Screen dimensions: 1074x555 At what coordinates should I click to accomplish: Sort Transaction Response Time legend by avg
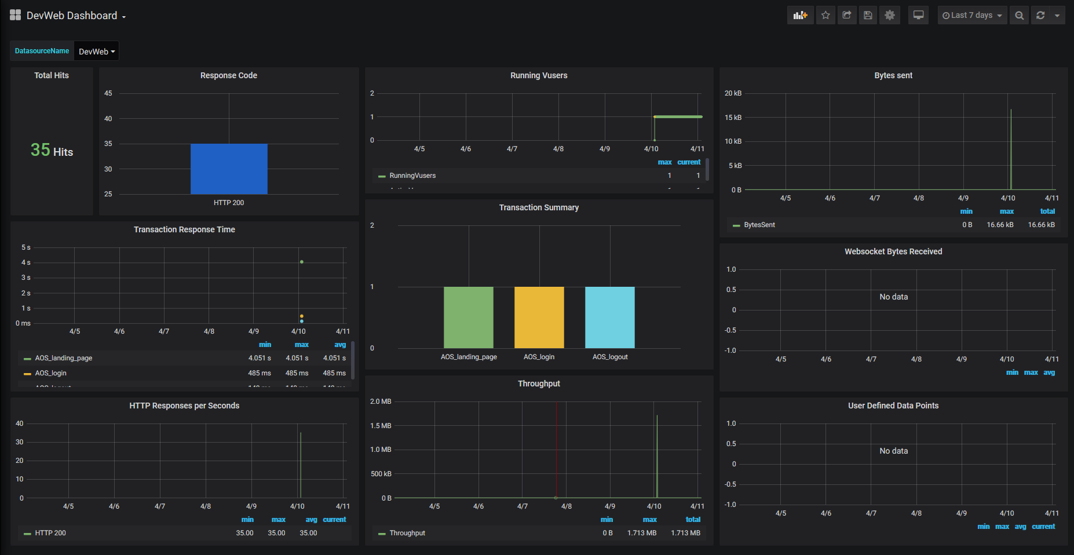click(x=340, y=345)
